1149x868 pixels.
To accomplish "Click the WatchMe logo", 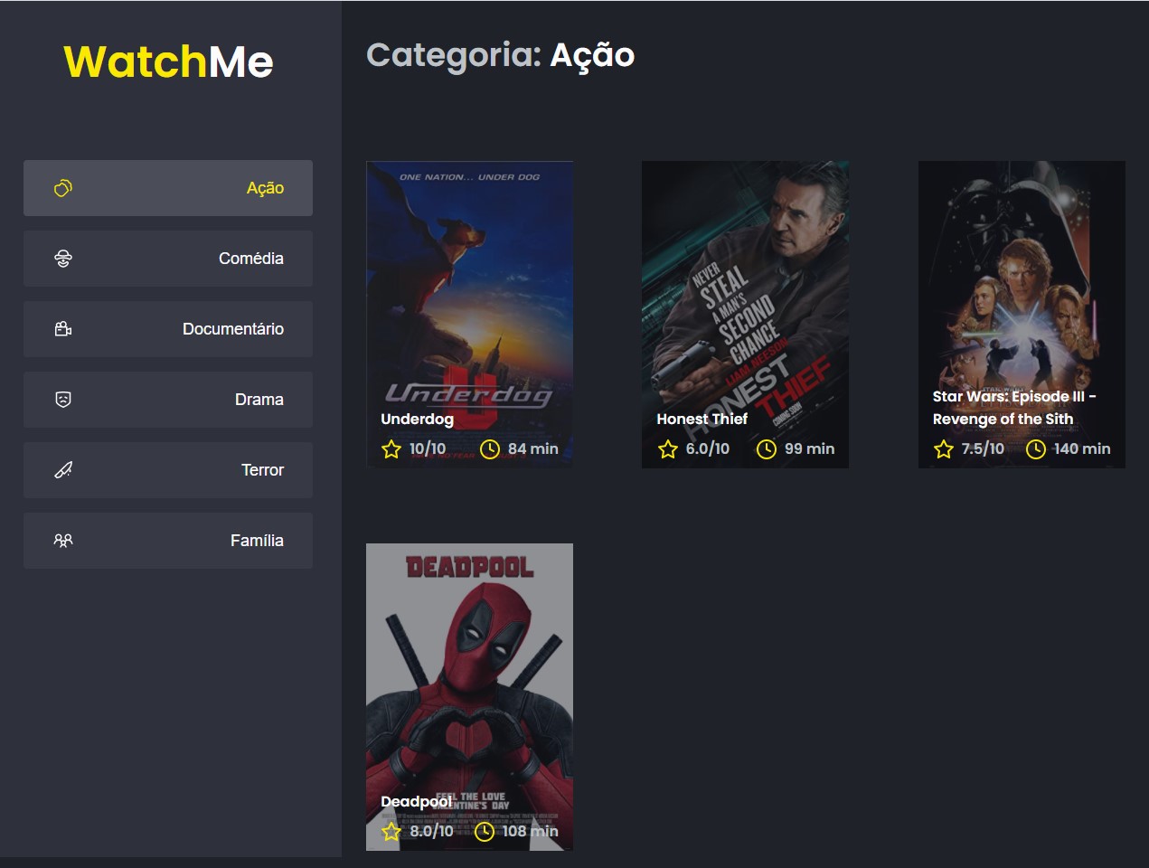I will 168,62.
